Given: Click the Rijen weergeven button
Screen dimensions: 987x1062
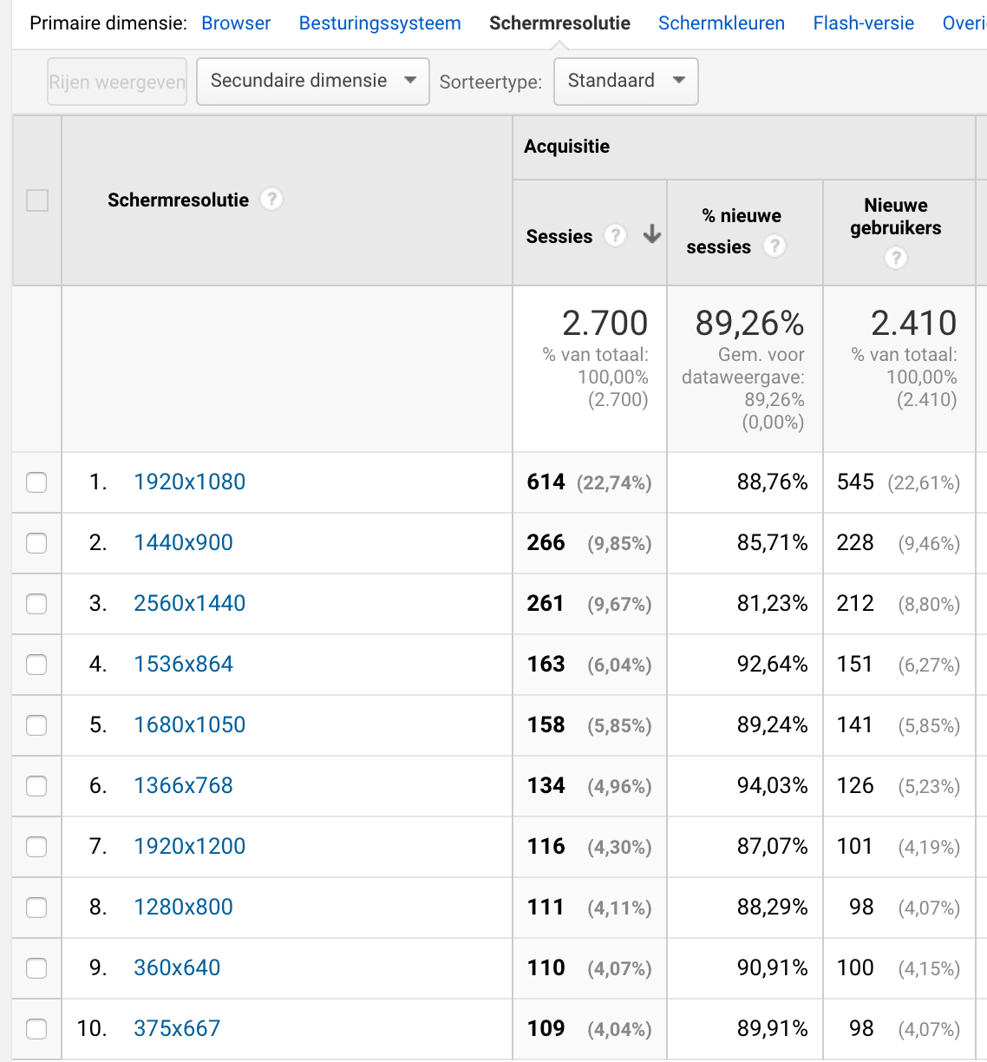Looking at the screenshot, I should (x=117, y=82).
